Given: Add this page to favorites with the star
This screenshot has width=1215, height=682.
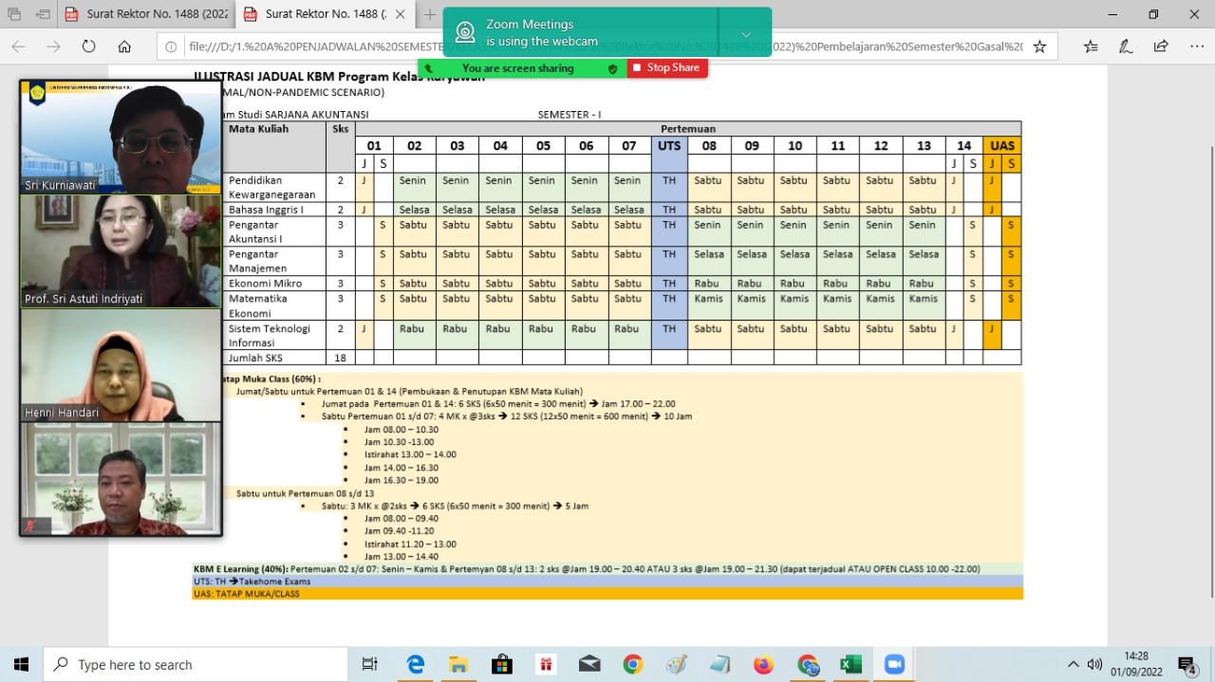Looking at the screenshot, I should click(1039, 46).
